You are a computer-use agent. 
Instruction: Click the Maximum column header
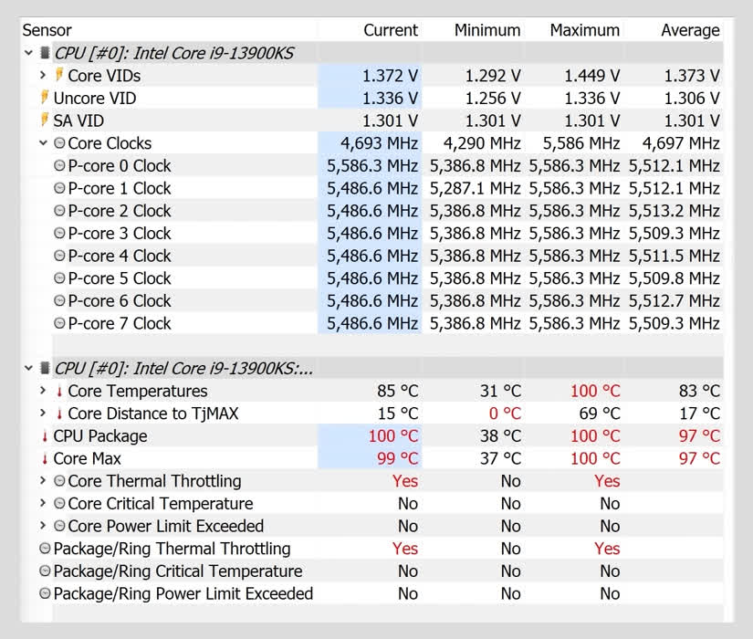[x=584, y=30]
